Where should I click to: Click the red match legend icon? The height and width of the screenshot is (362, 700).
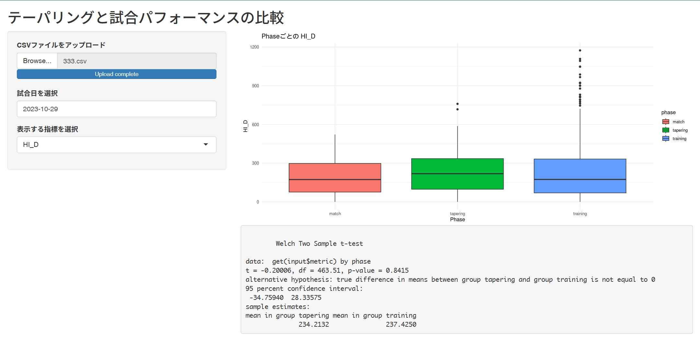[x=666, y=122]
